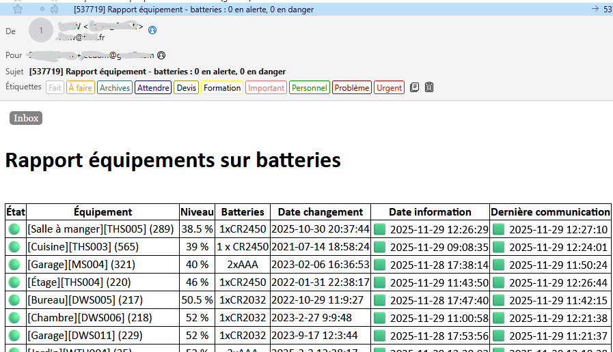This screenshot has height=352, width=613.
Task: Click the Inbox folder badge
Action: 26,118
